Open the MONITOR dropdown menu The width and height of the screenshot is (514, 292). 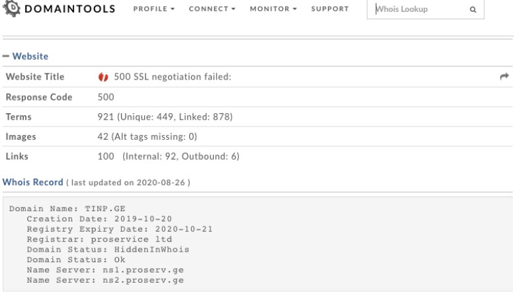point(274,10)
